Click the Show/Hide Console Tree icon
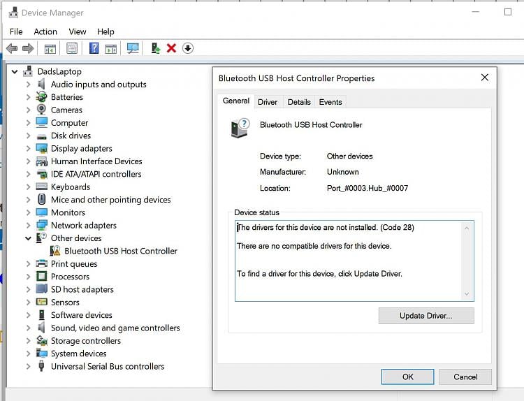The image size is (524, 401). (50, 49)
